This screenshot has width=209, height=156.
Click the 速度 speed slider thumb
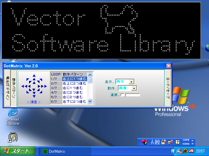pos(125,95)
